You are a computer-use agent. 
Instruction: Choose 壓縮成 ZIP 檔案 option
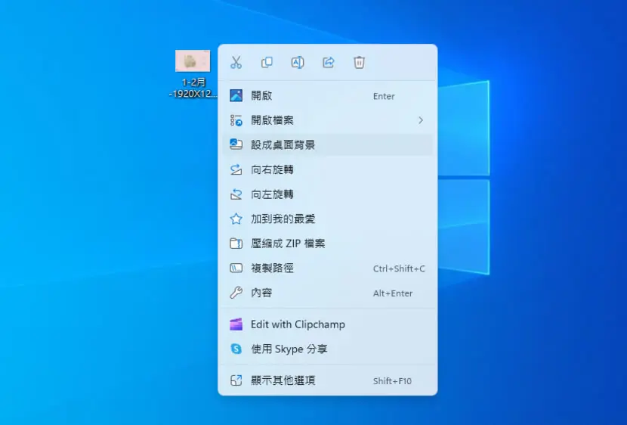coord(328,244)
